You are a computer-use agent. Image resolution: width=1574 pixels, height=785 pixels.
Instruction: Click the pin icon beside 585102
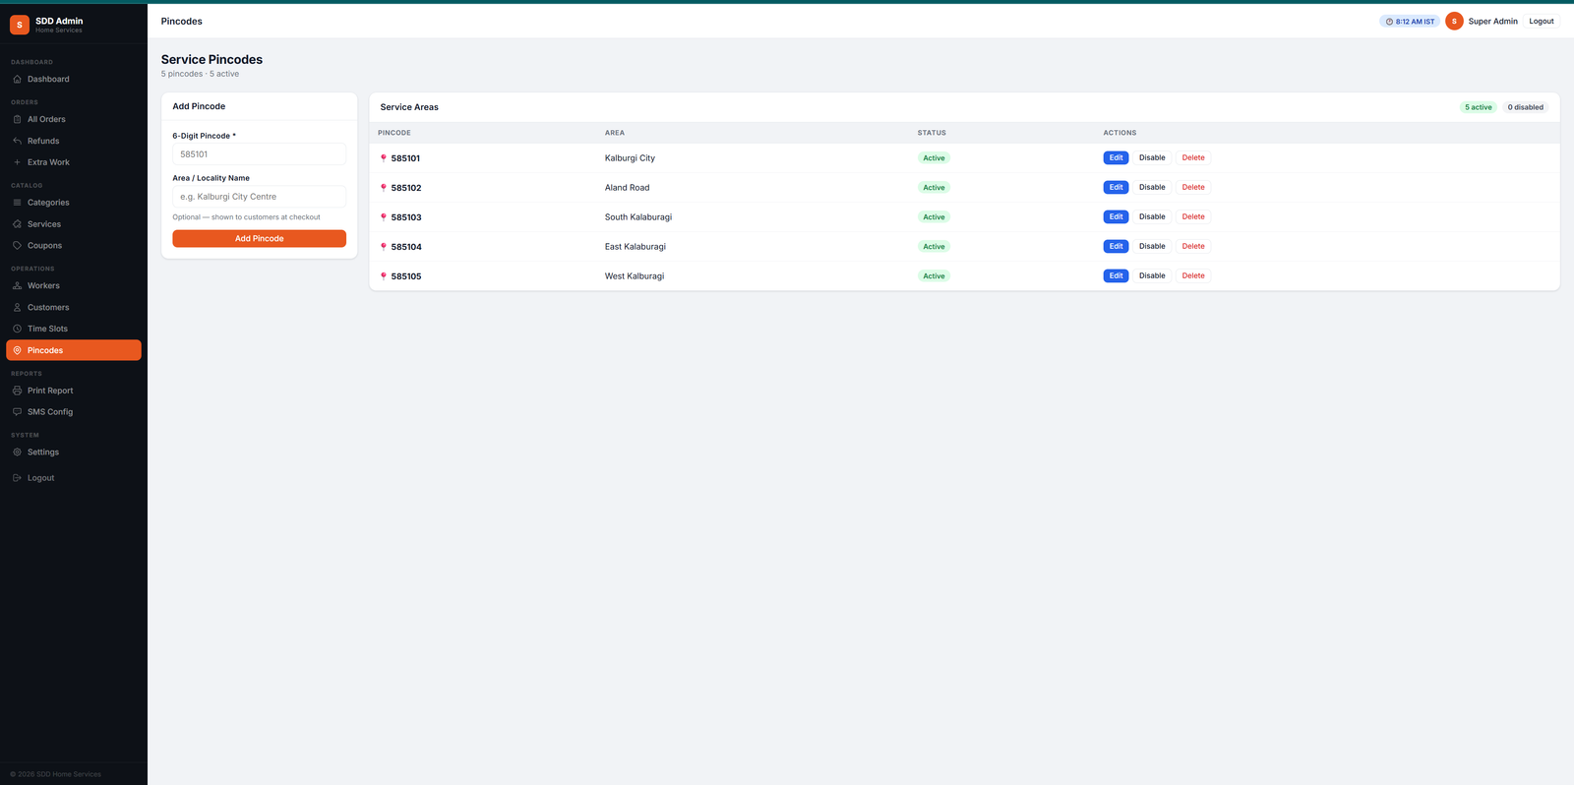[384, 188]
